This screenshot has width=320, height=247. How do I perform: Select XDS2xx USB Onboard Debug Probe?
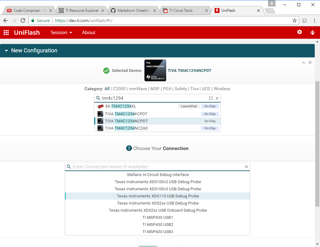coord(157,210)
